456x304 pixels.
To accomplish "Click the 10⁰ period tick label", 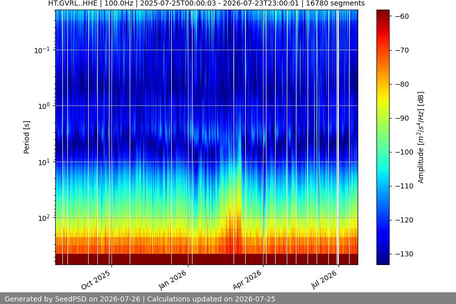I will tap(44, 106).
